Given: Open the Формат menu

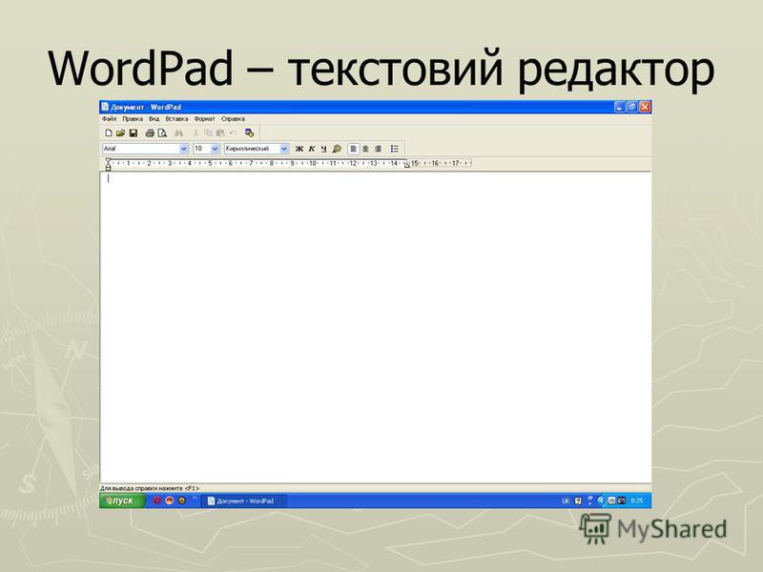Looking at the screenshot, I should (204, 118).
